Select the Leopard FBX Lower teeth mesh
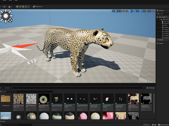Viewport: 169px width, 126px height. click(x=95, y=102)
